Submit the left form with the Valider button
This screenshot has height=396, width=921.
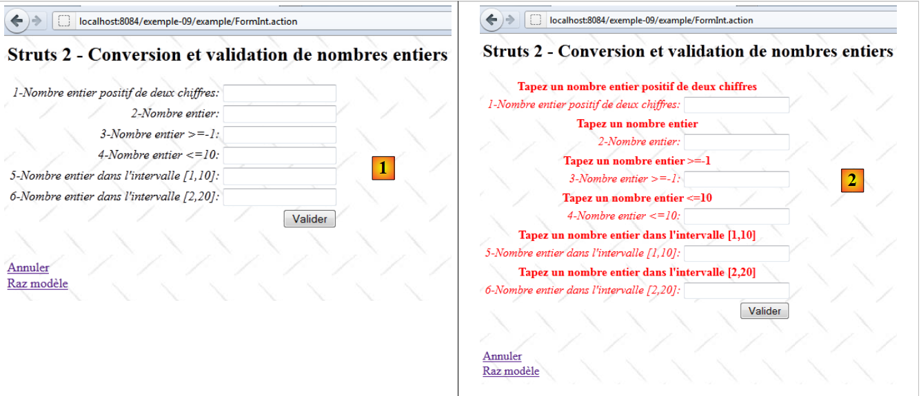coord(310,219)
